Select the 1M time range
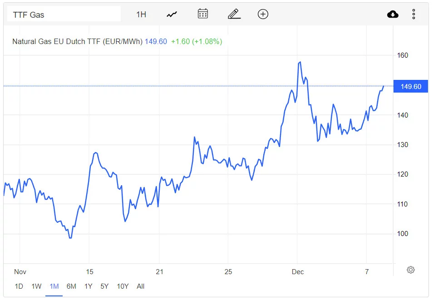Image resolution: width=433 pixels, height=300 pixels. pos(54,286)
